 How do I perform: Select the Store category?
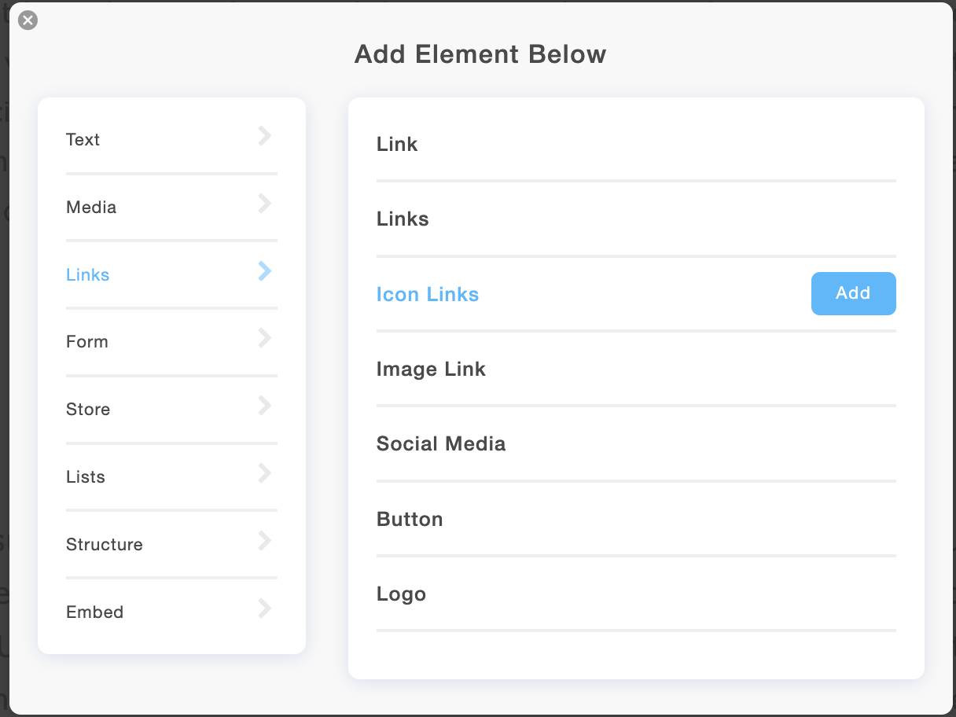(x=88, y=409)
